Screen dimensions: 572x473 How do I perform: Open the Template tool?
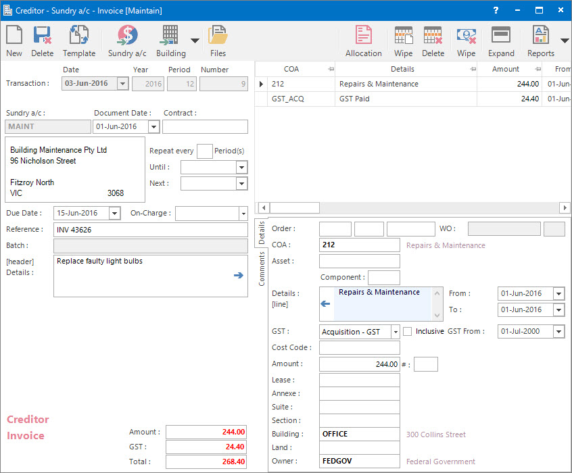(78, 39)
